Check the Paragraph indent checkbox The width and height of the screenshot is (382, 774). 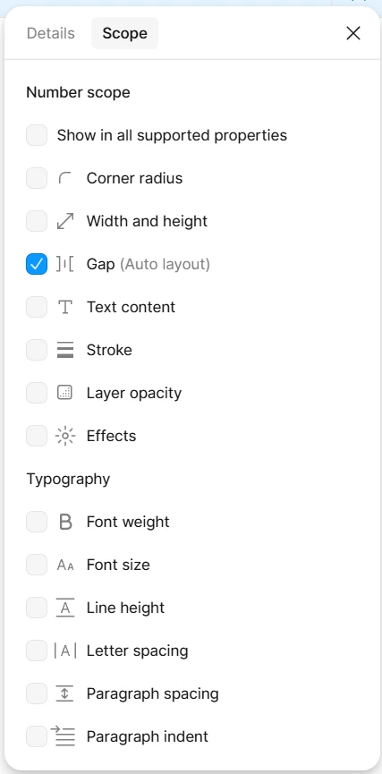(37, 736)
